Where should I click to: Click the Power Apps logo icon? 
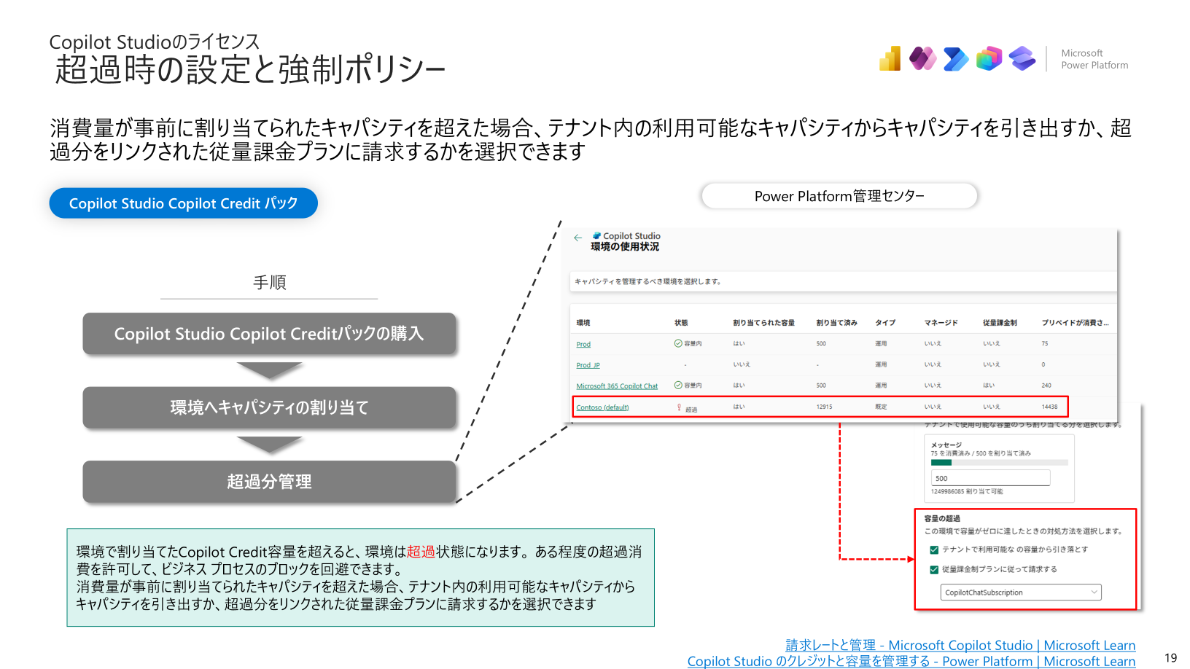point(922,59)
